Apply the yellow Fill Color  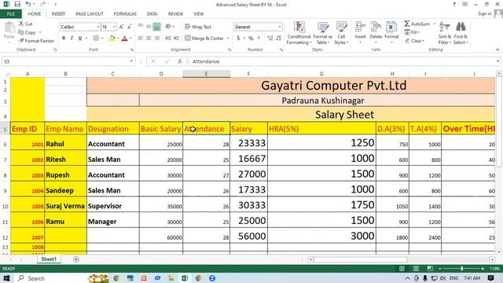[112, 39]
